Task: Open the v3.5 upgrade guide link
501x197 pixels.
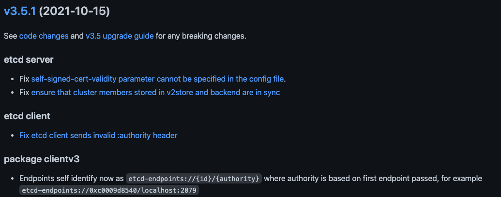Action: tap(120, 36)
